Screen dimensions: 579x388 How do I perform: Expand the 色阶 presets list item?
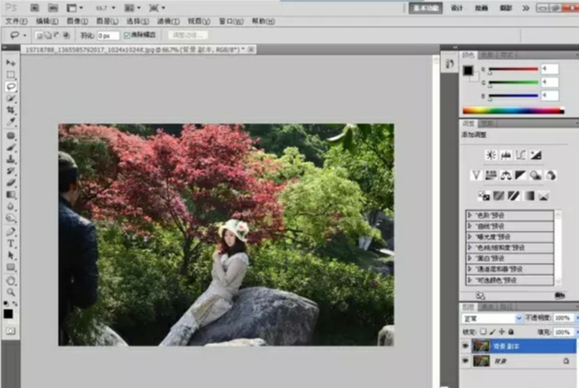click(471, 215)
